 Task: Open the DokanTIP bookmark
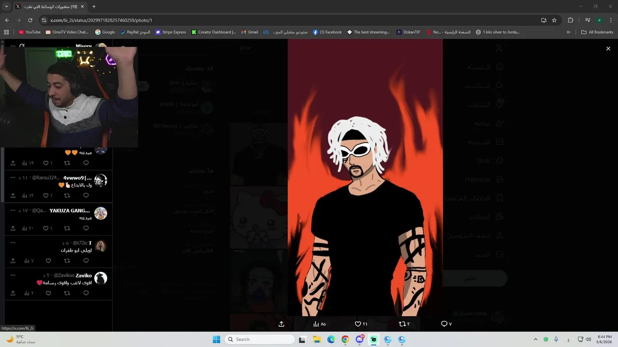click(408, 32)
